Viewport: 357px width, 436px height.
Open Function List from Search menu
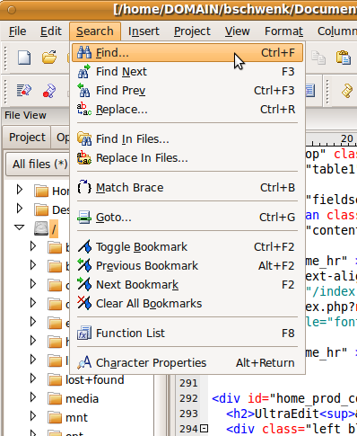(187, 333)
